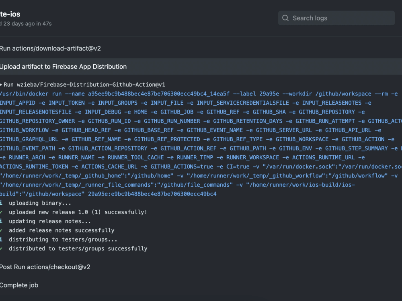Click the magnifier icon in Search logs
This screenshot has width=402, height=301.
(285, 18)
